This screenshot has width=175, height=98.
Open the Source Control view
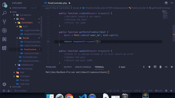(x=4, y=22)
